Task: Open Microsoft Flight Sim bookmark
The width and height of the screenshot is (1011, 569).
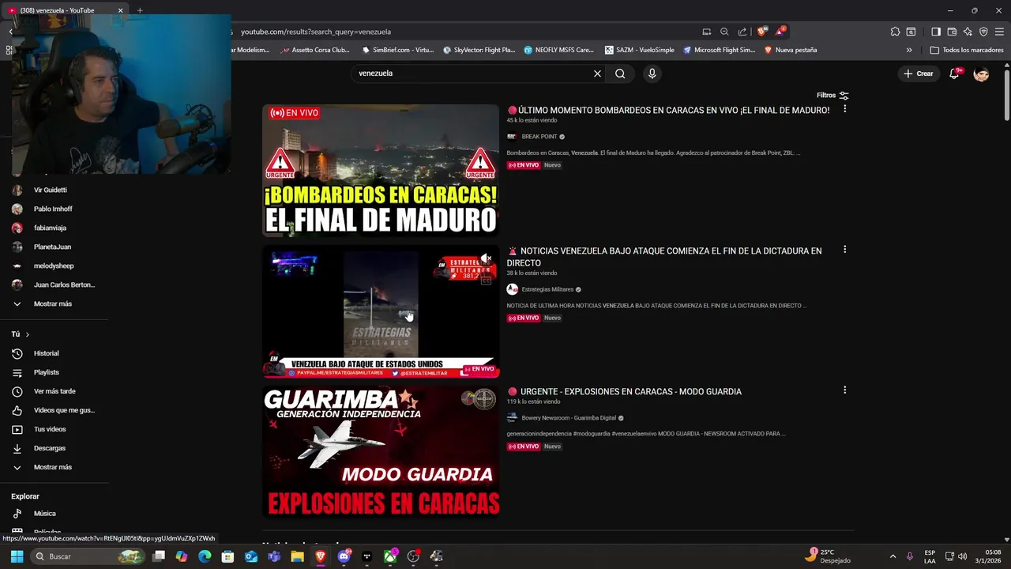Action: [719, 50]
